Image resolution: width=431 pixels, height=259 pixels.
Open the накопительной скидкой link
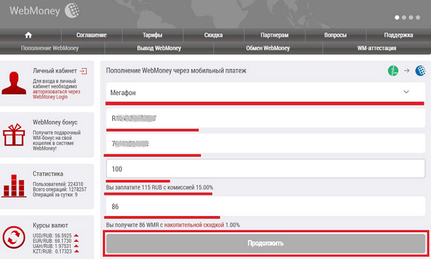click(x=194, y=225)
